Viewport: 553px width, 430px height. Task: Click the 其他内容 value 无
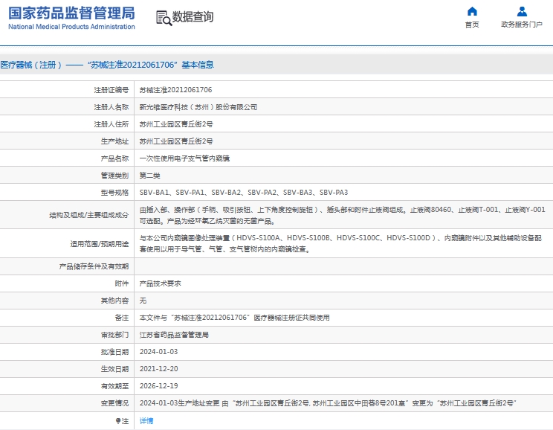(x=143, y=301)
